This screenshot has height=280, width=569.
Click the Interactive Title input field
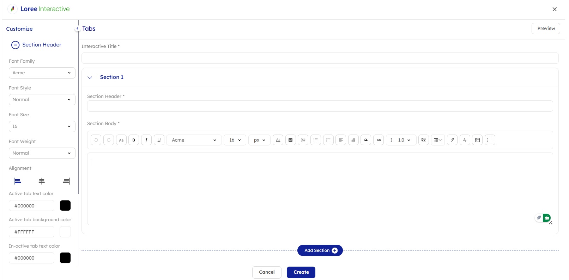320,58
